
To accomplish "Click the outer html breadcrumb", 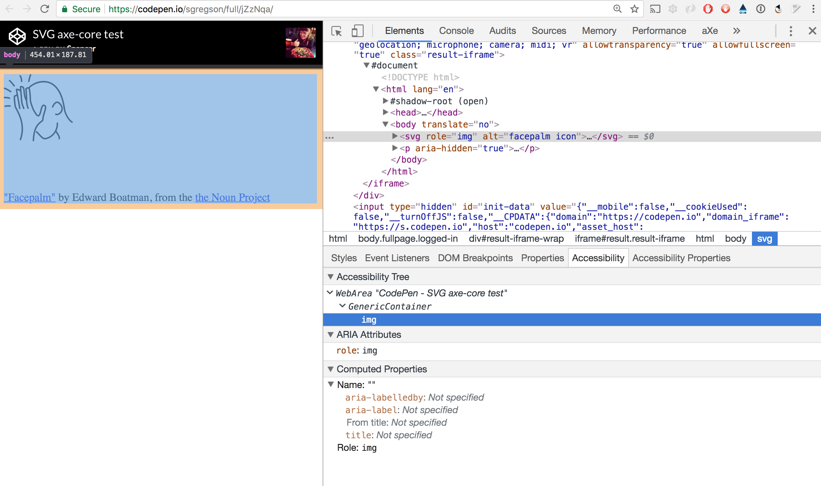I will (x=338, y=239).
